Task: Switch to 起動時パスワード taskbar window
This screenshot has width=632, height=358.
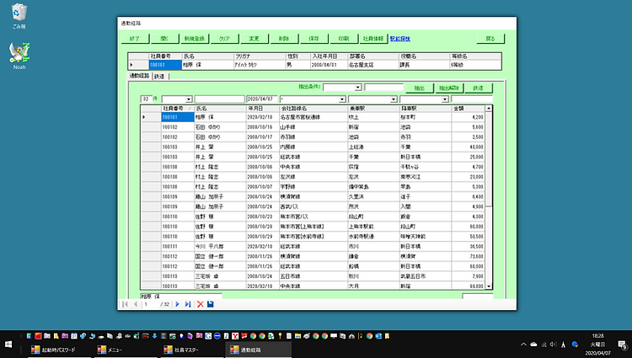Action: pos(59,350)
